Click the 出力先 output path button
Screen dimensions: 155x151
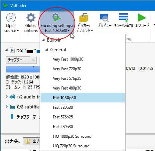(x=32, y=141)
